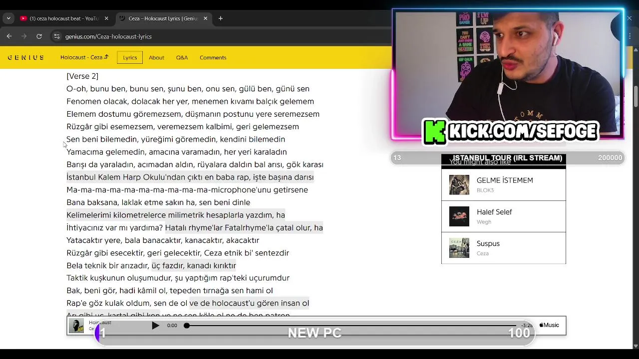Open the Apple Music logo link
Image resolution: width=639 pixels, height=359 pixels.
(549, 325)
